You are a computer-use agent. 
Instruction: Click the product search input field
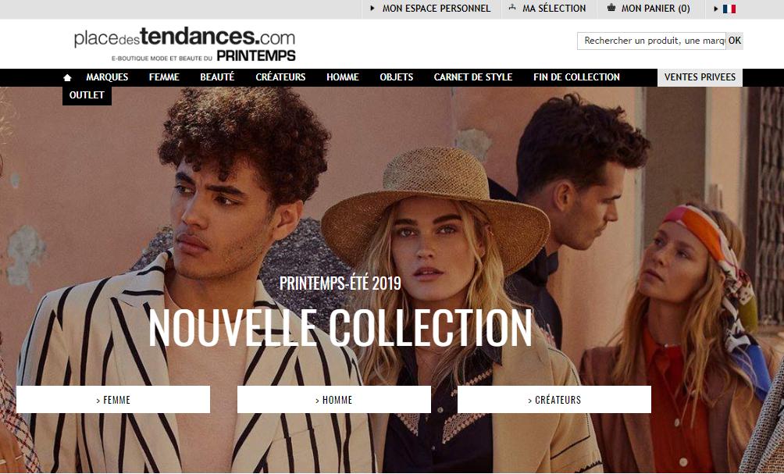tap(651, 41)
